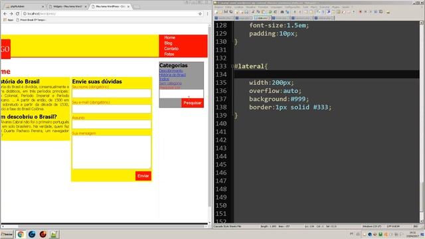425x239 pixels.
Task: Click the Paste icon in Notepad++ toolbar
Action: pos(263,12)
